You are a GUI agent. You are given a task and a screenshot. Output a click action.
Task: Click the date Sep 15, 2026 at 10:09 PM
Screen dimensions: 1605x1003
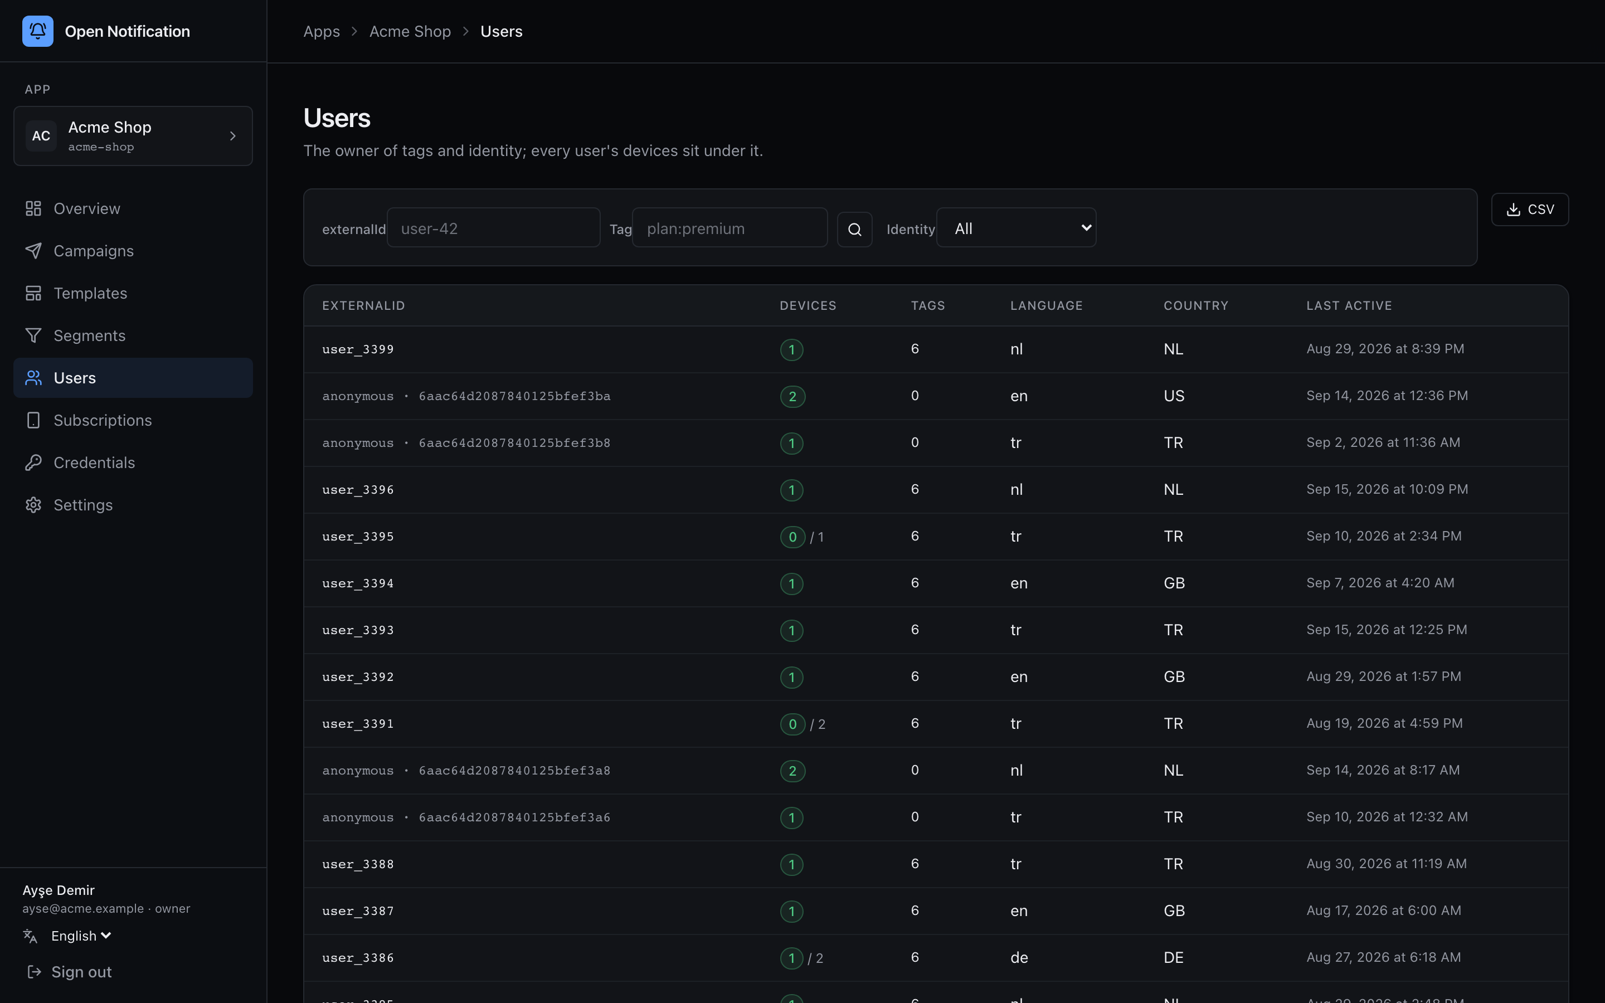coord(1387,490)
